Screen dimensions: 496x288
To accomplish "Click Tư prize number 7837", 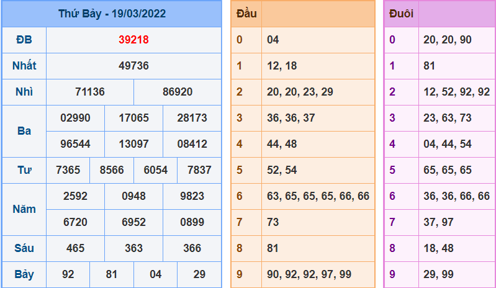I will (x=199, y=170).
